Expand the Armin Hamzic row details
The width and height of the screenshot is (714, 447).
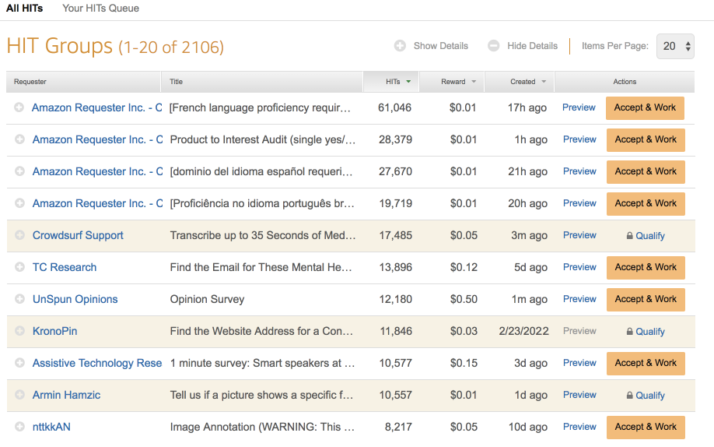click(x=19, y=395)
